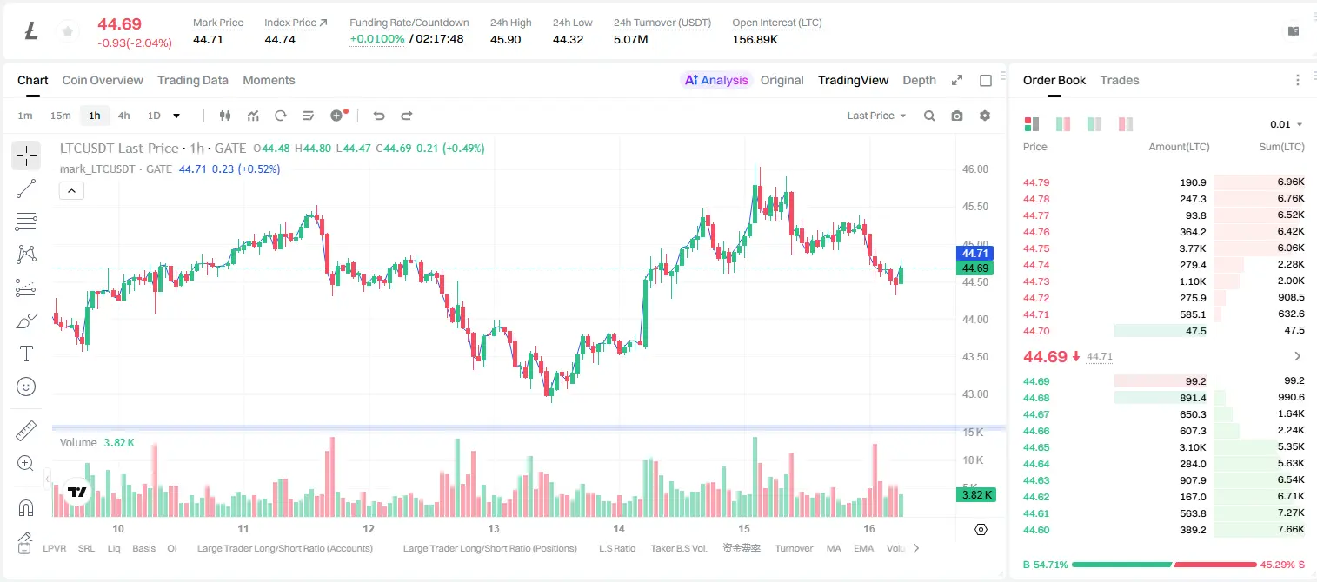
Task: Show only asks in order book
Action: point(1126,124)
